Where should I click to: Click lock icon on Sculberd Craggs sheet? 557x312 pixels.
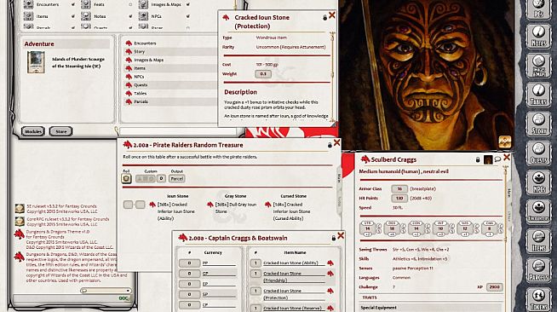tap(478, 159)
